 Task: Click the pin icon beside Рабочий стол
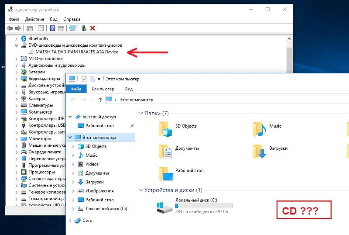132,126
